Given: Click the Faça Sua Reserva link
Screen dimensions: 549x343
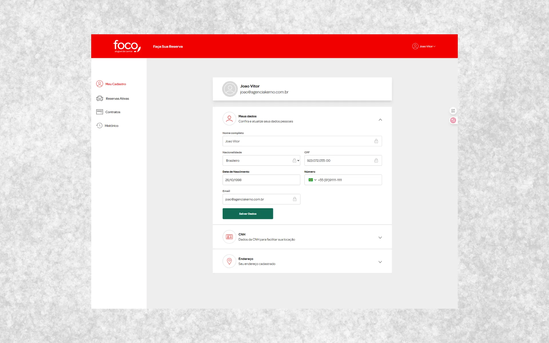Looking at the screenshot, I should point(168,46).
